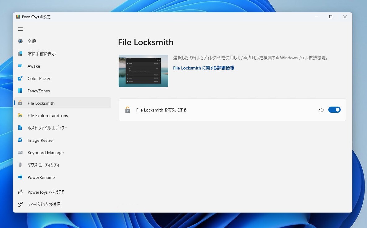The height and width of the screenshot is (228, 367).
Task: Click the Awake coffee cup icon
Action: coord(20,66)
